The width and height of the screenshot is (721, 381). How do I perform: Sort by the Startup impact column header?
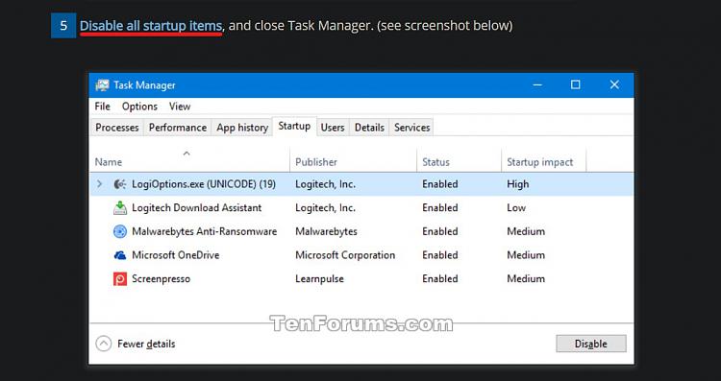pos(543,161)
